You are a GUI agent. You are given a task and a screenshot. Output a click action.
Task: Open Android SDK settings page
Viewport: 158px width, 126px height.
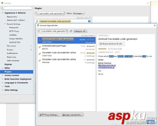tap(15, 42)
